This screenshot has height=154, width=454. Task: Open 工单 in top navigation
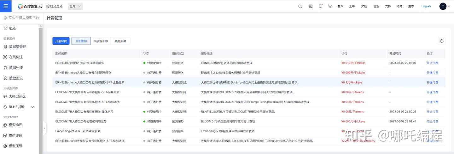pos(352,6)
